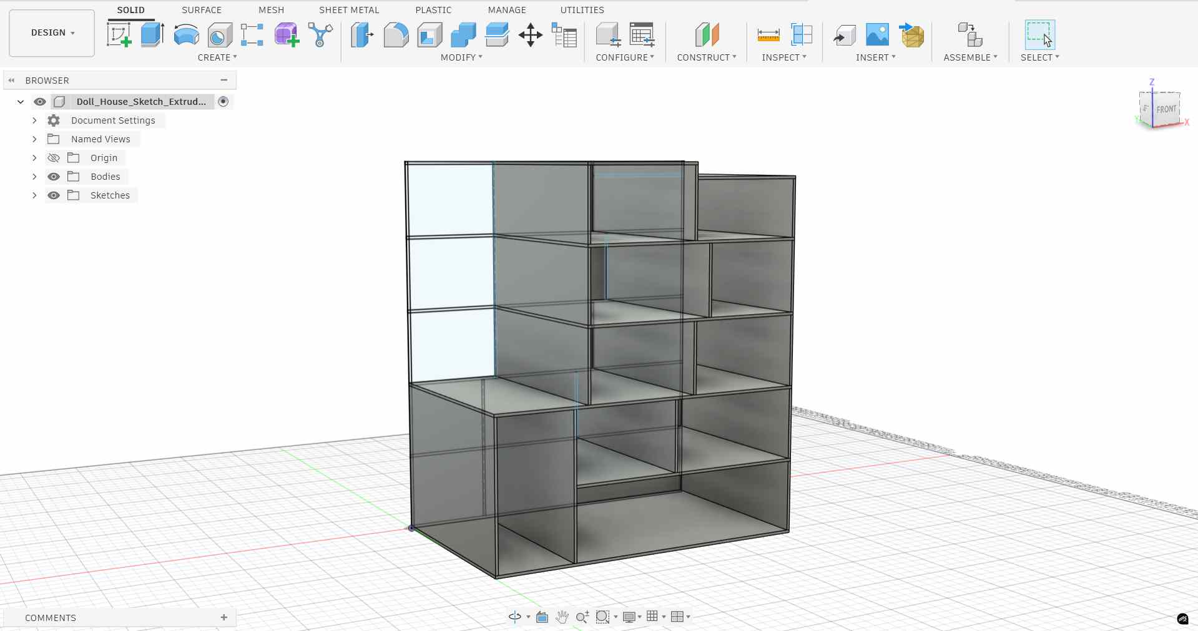The height and width of the screenshot is (631, 1198).
Task: Select the Press Pull tool
Action: click(x=361, y=36)
